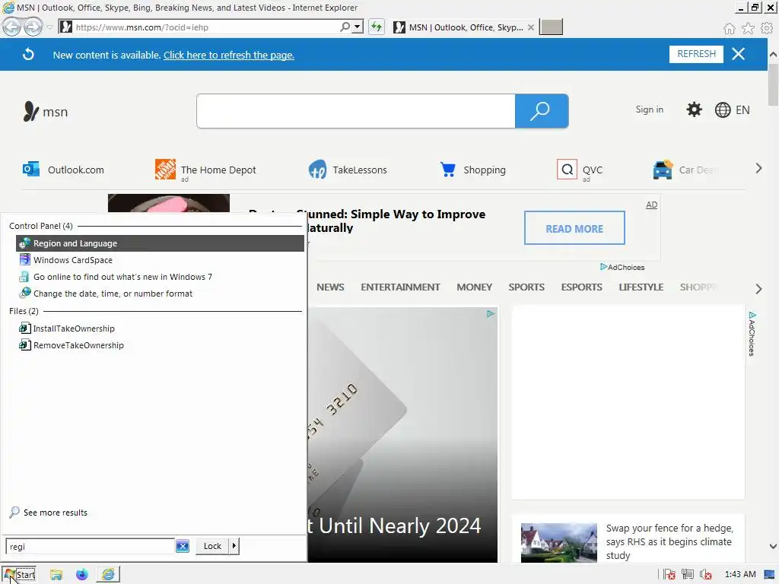Click the Start button
This screenshot has width=779, height=584.
point(19,575)
